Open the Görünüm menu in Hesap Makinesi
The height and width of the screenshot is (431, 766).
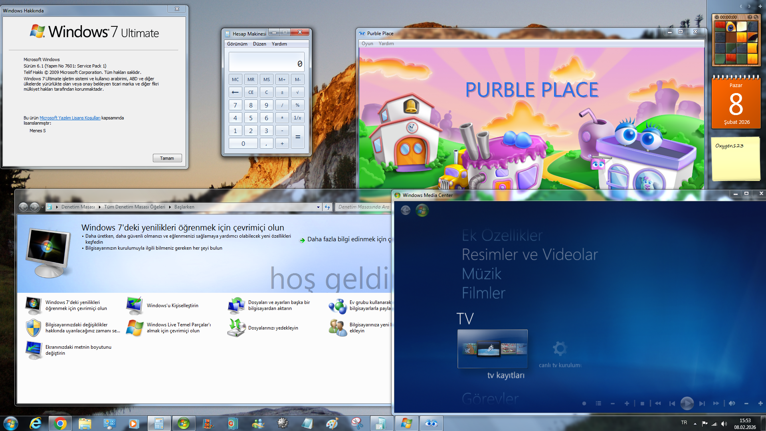tap(237, 44)
